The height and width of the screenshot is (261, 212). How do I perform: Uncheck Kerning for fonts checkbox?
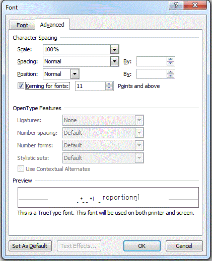(21, 86)
